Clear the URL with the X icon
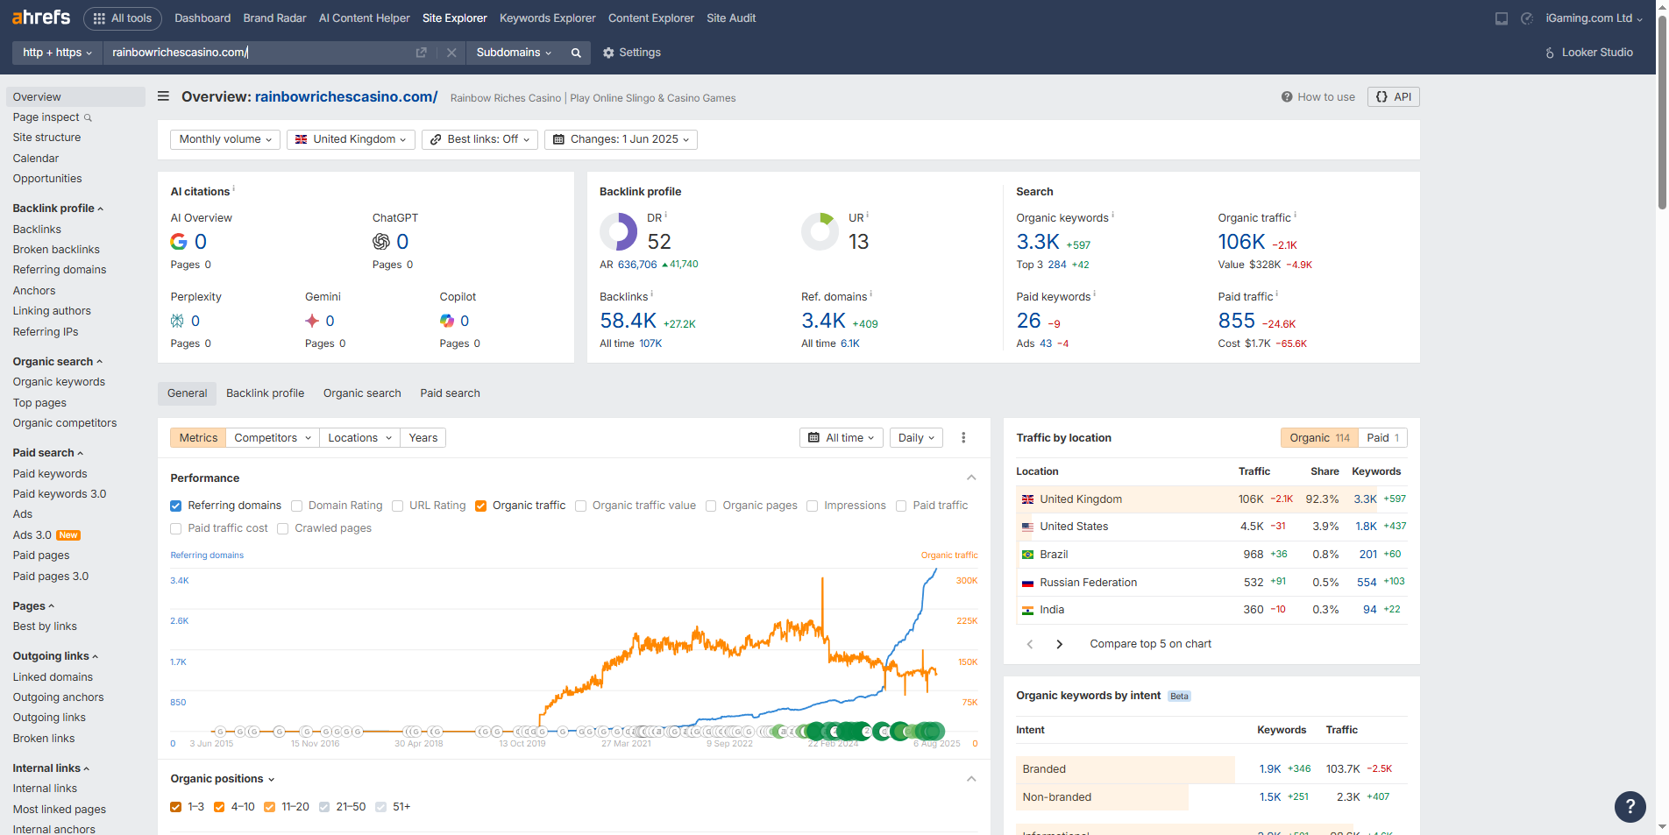Screen dimensions: 1669x835 click(451, 53)
